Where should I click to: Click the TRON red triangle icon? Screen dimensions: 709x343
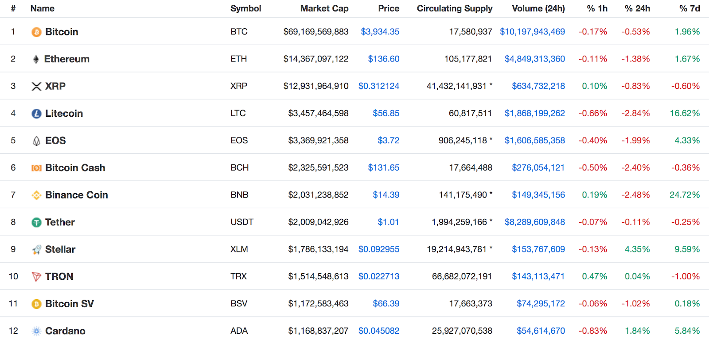36,277
